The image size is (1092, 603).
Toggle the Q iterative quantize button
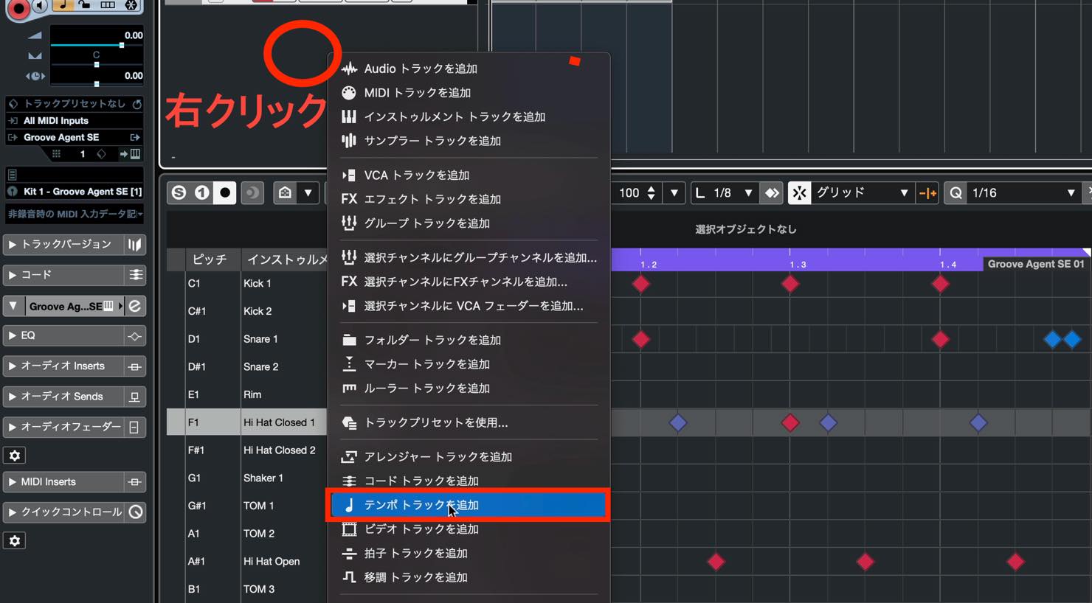click(956, 192)
